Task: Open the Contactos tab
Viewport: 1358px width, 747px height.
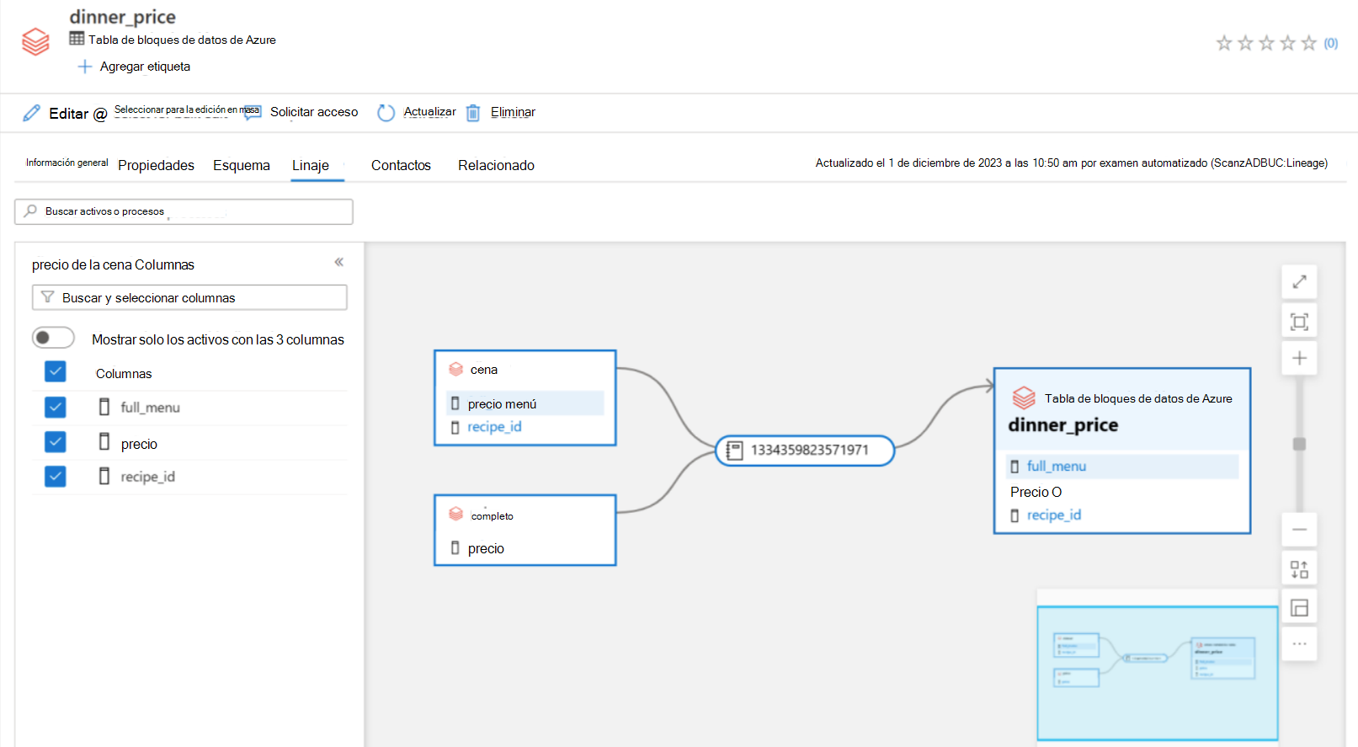Action: (401, 165)
